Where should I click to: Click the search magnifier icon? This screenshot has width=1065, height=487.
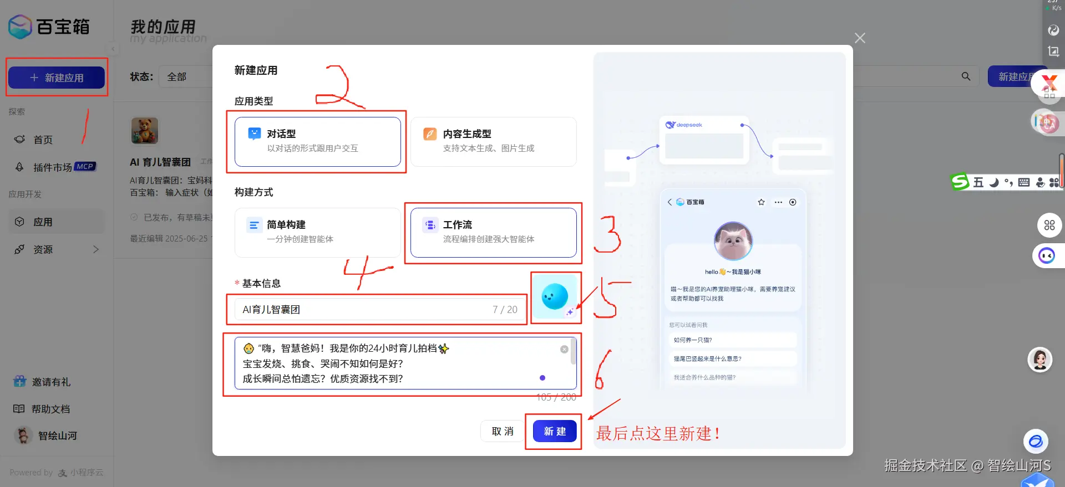(x=966, y=76)
